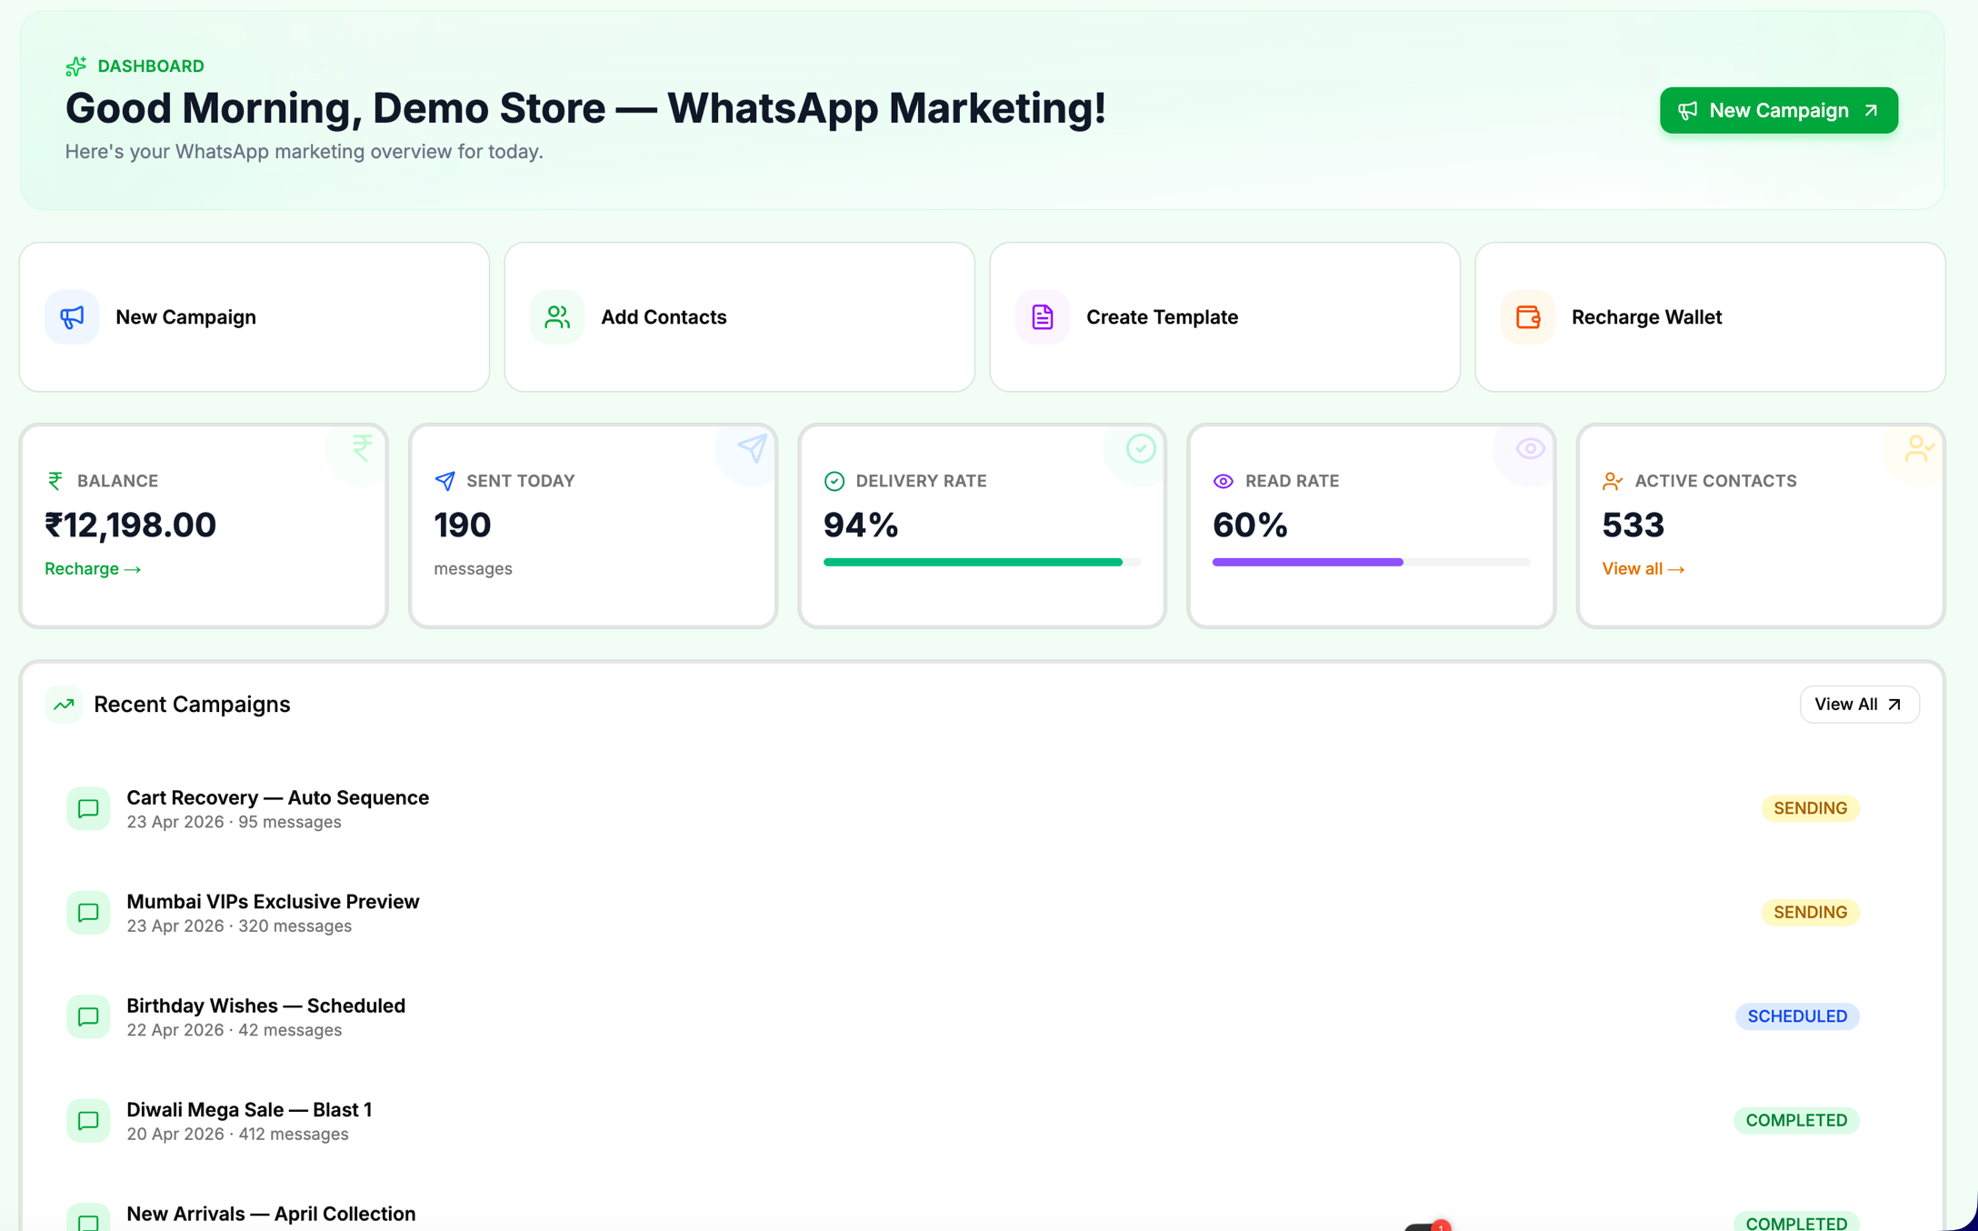Screen dimensions: 1978x1231
Task: Open the Recharge Wallet quick action card
Action: tap(1710, 316)
